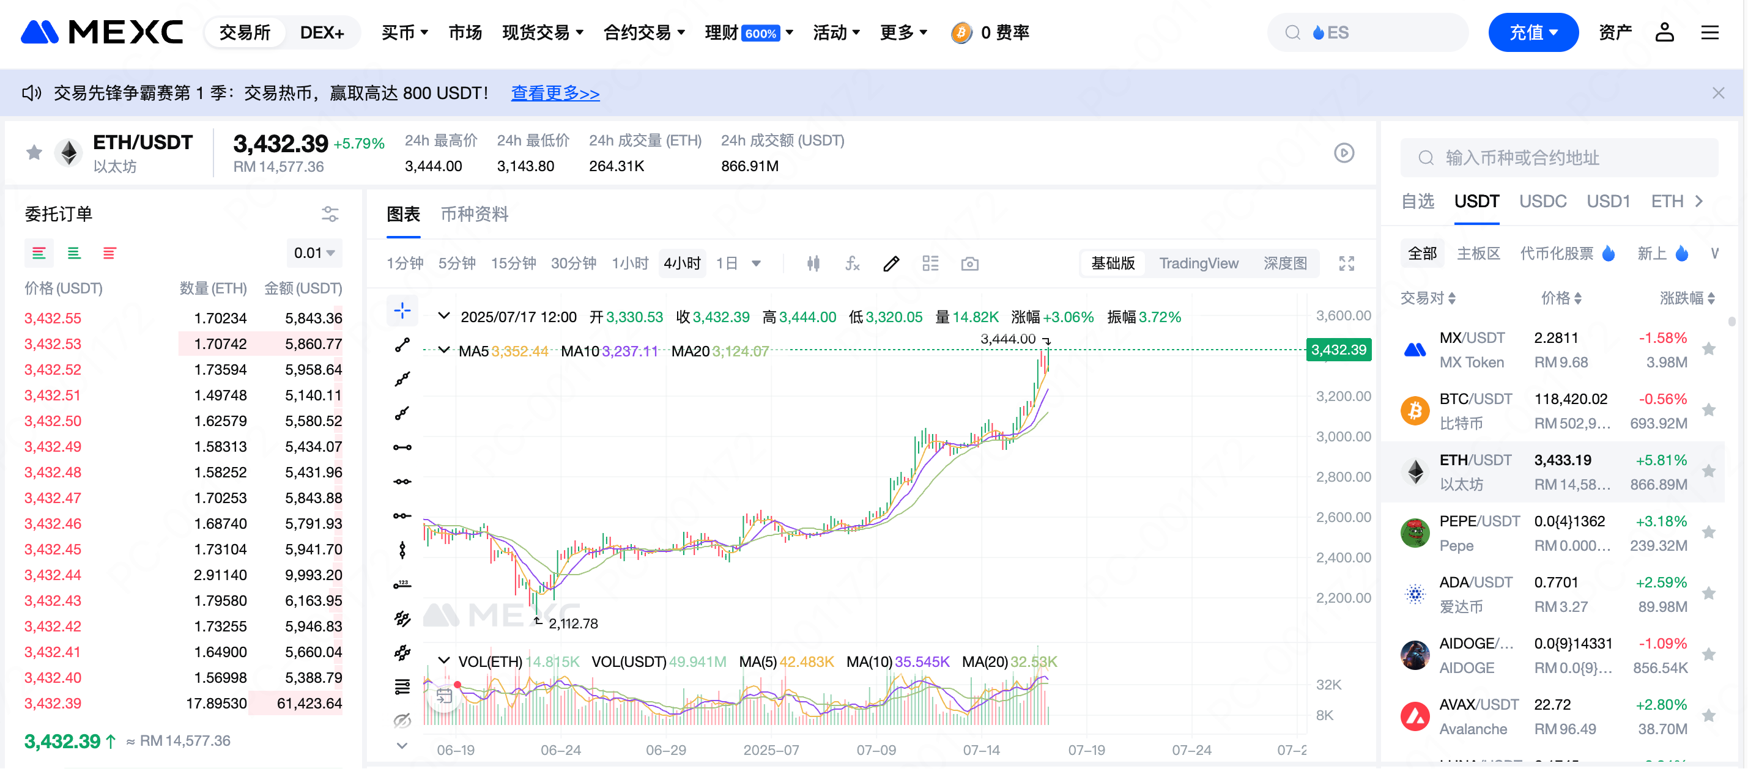Open the 资产 assets link
This screenshot has height=769, width=1748.
(1615, 32)
